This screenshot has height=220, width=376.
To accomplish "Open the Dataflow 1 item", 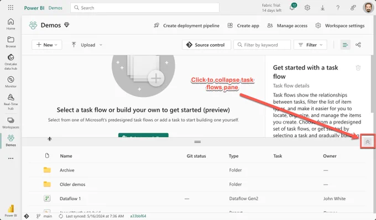I will [x=70, y=198].
